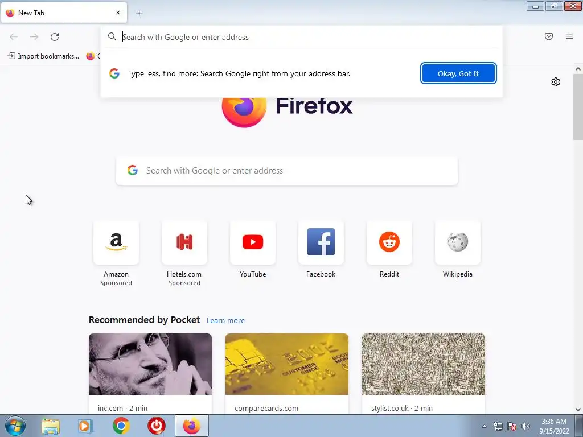Click the scrollbar down arrow
The width and height of the screenshot is (583, 437).
578,410
